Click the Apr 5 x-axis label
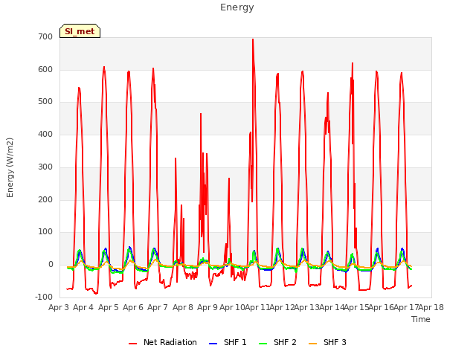This screenshot has width=476, height=357. (109, 307)
